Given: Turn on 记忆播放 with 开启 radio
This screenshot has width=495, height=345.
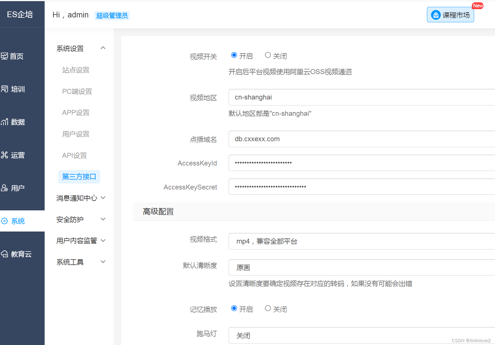Looking at the screenshot, I should (x=234, y=308).
